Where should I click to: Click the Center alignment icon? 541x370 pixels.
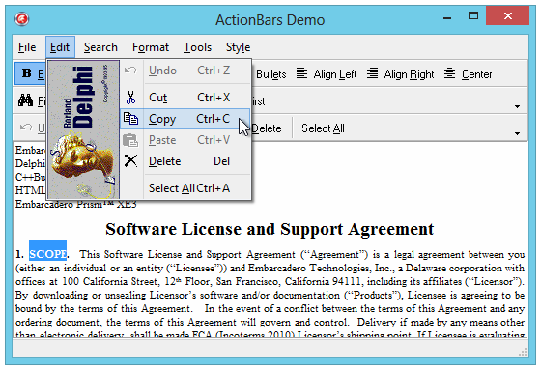coord(449,73)
